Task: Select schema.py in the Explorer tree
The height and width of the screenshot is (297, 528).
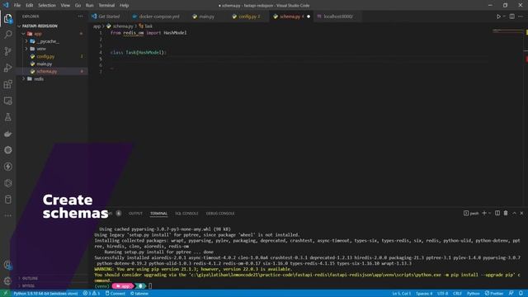Action: (52, 72)
